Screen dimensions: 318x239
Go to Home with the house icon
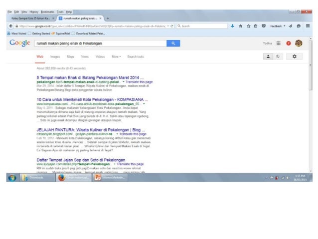[x=241, y=26]
